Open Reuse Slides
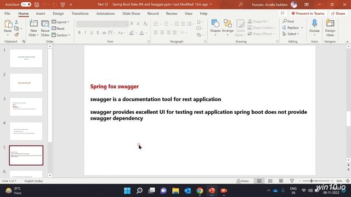351x197 pixels. point(45,28)
